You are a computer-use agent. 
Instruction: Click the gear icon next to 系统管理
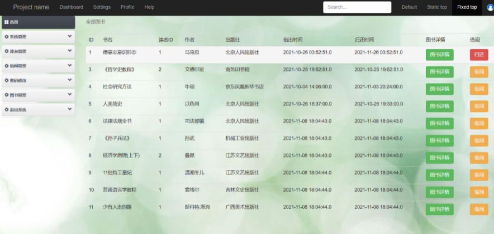pos(6,37)
